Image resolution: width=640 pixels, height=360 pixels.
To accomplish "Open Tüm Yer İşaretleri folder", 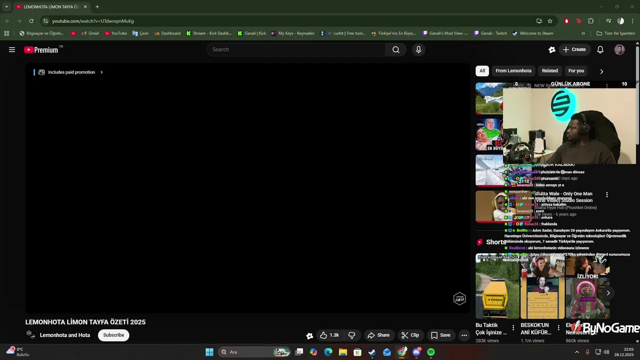I will click(616, 33).
